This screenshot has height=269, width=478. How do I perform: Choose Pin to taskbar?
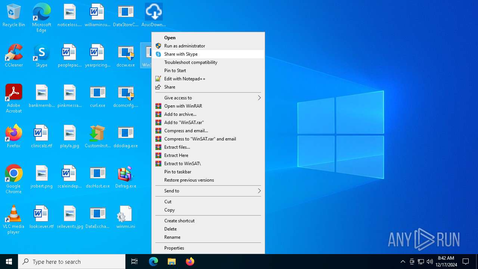tap(208, 172)
